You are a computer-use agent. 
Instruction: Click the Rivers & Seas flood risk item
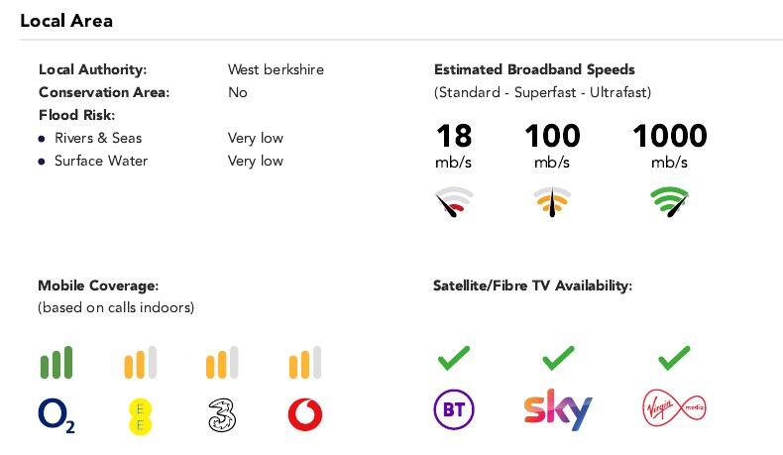click(x=98, y=138)
